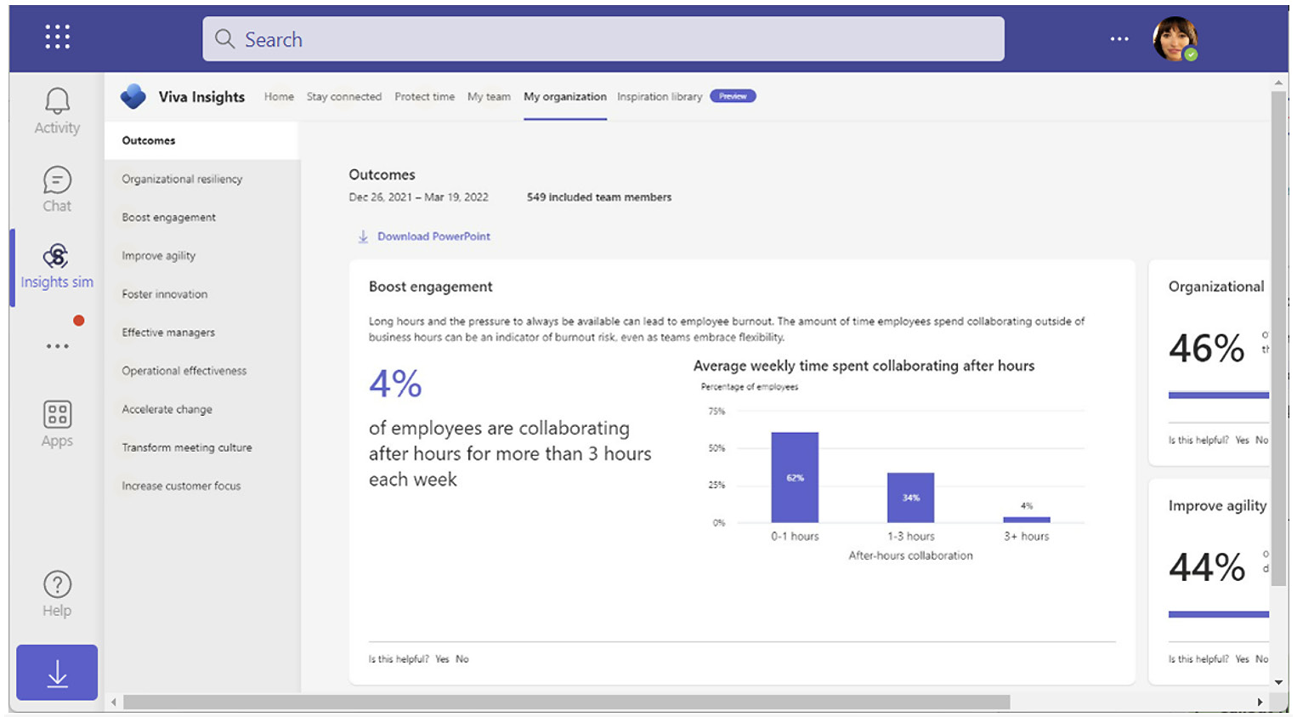Image resolution: width=1297 pixels, height=717 pixels.
Task: Switch to Stay connected tab
Action: click(x=344, y=97)
